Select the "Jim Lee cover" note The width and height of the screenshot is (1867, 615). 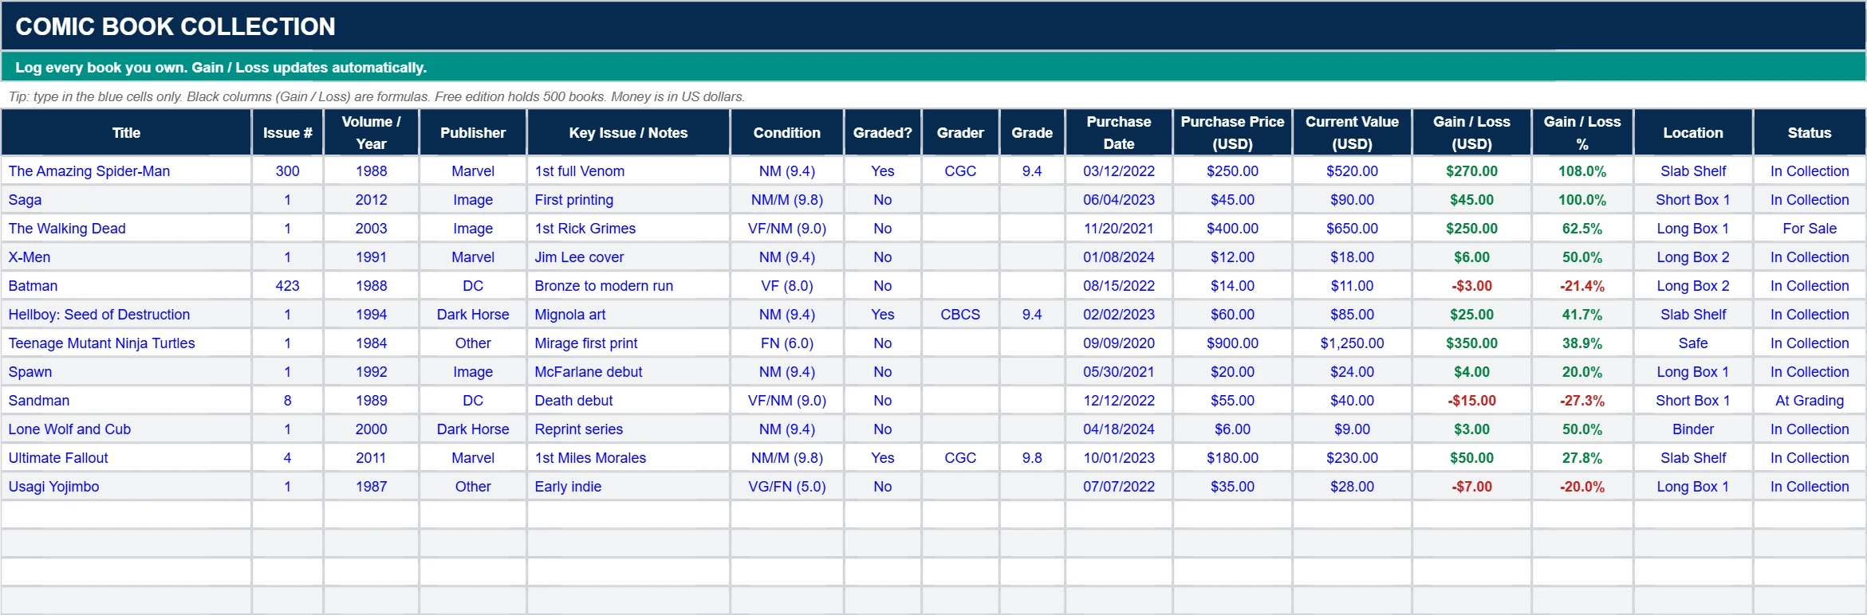coord(628,257)
